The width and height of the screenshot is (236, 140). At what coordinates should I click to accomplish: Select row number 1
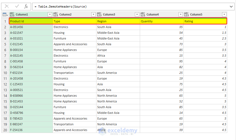click(x=5, y=21)
